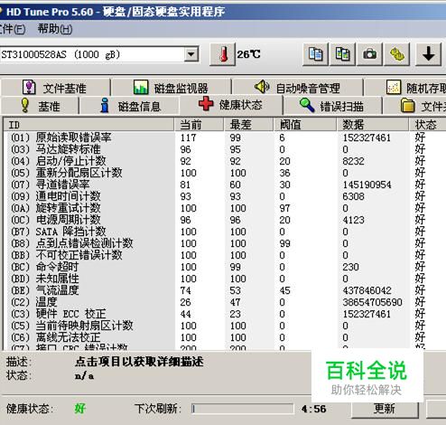Select the (04) 启动/停止计数 row
This screenshot has height=425, width=446.
(x=225, y=161)
